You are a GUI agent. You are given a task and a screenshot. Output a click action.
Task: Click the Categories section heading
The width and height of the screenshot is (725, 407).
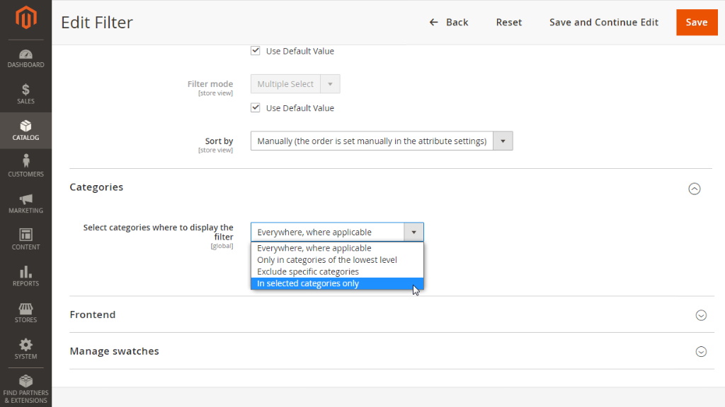pos(96,187)
